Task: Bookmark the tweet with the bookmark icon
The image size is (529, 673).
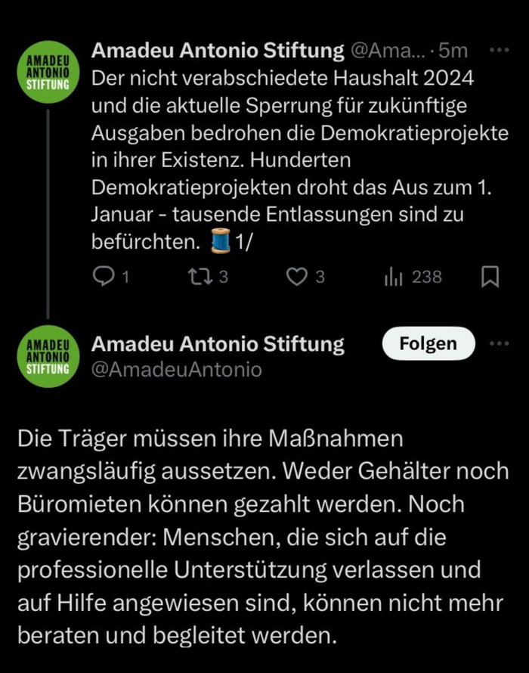Action: (x=491, y=277)
